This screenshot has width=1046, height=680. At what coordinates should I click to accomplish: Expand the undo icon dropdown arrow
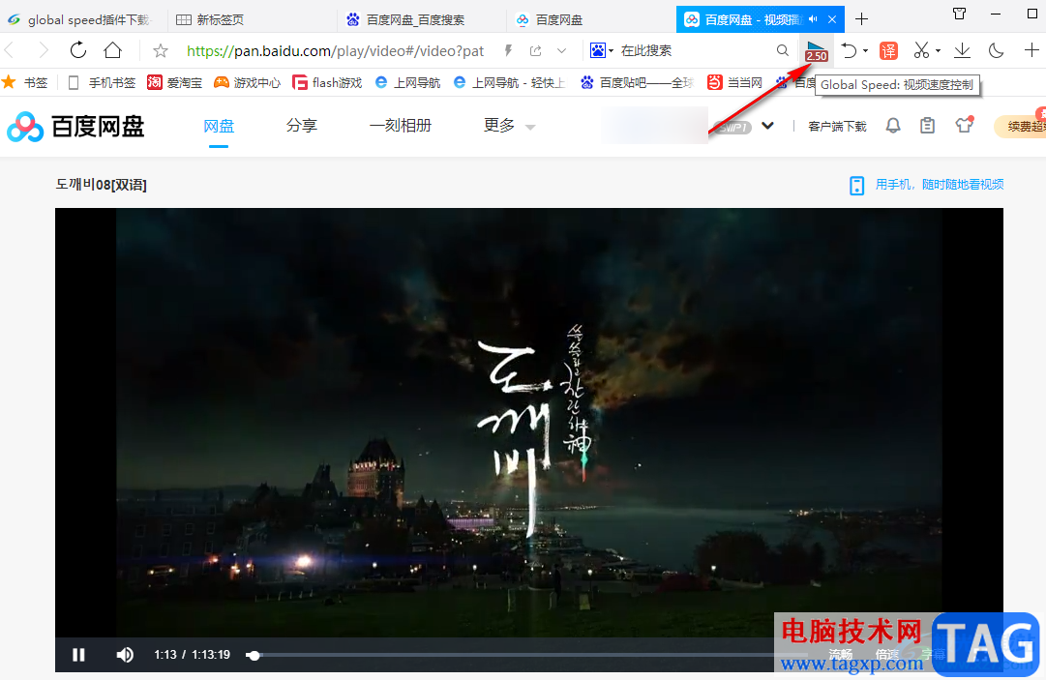(x=865, y=50)
